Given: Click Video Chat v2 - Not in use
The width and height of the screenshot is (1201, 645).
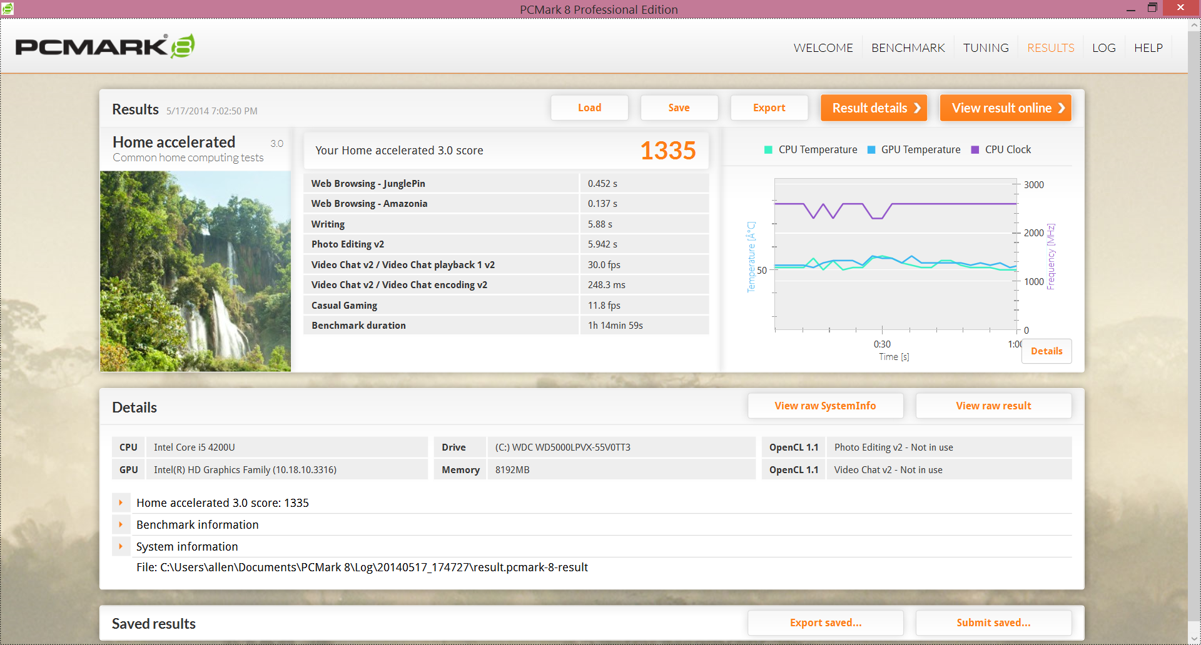Looking at the screenshot, I should click(949, 470).
